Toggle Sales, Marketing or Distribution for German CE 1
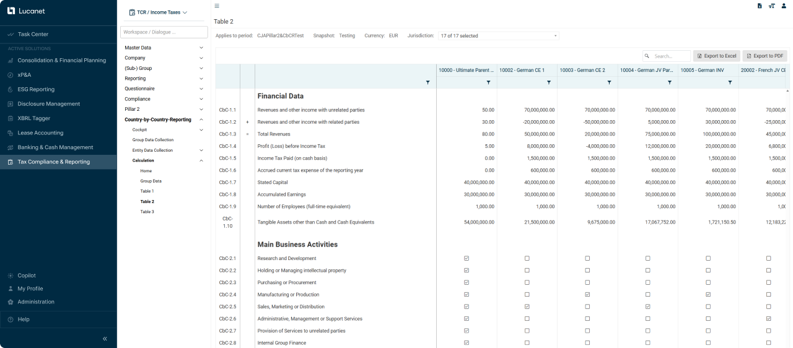Image resolution: width=793 pixels, height=348 pixels. (527, 307)
